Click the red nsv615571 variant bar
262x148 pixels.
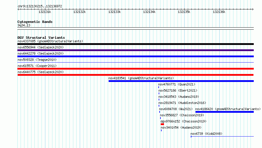click(x=135, y=69)
